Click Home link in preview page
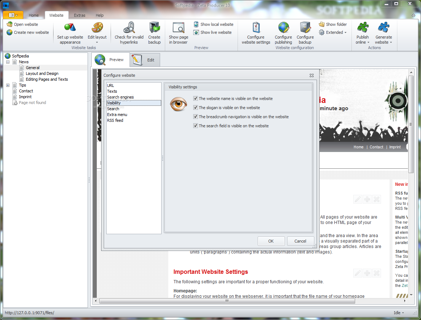 point(358,147)
